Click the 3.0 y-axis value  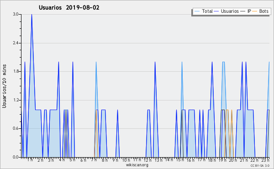click(x=16, y=14)
